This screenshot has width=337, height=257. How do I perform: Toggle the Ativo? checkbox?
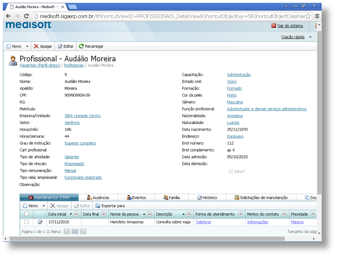click(x=231, y=171)
